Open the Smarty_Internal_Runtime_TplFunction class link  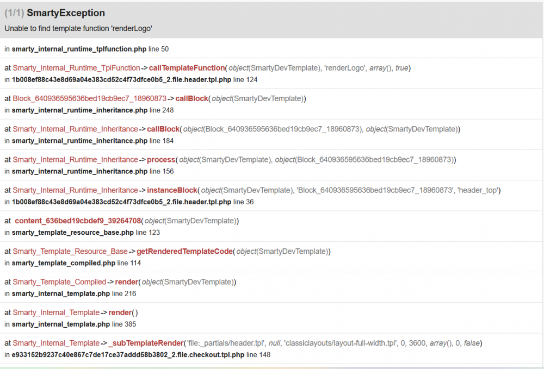pos(76,68)
